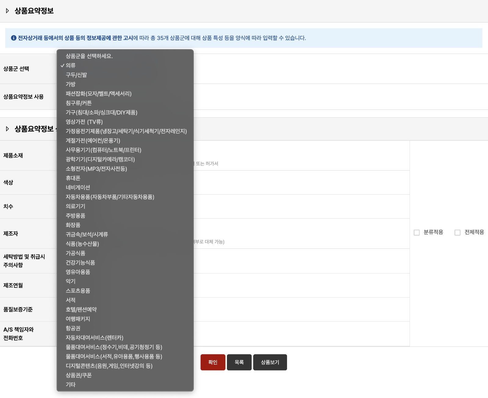Viewport: 488px width, 398px height.
Task: Select 사무용기기(컴퓨터/노트북/프린터) option
Action: click(x=125, y=150)
